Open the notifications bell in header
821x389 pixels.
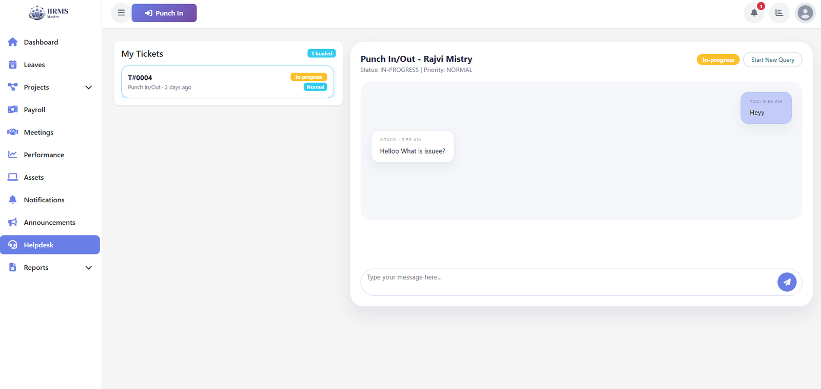pyautogui.click(x=754, y=13)
